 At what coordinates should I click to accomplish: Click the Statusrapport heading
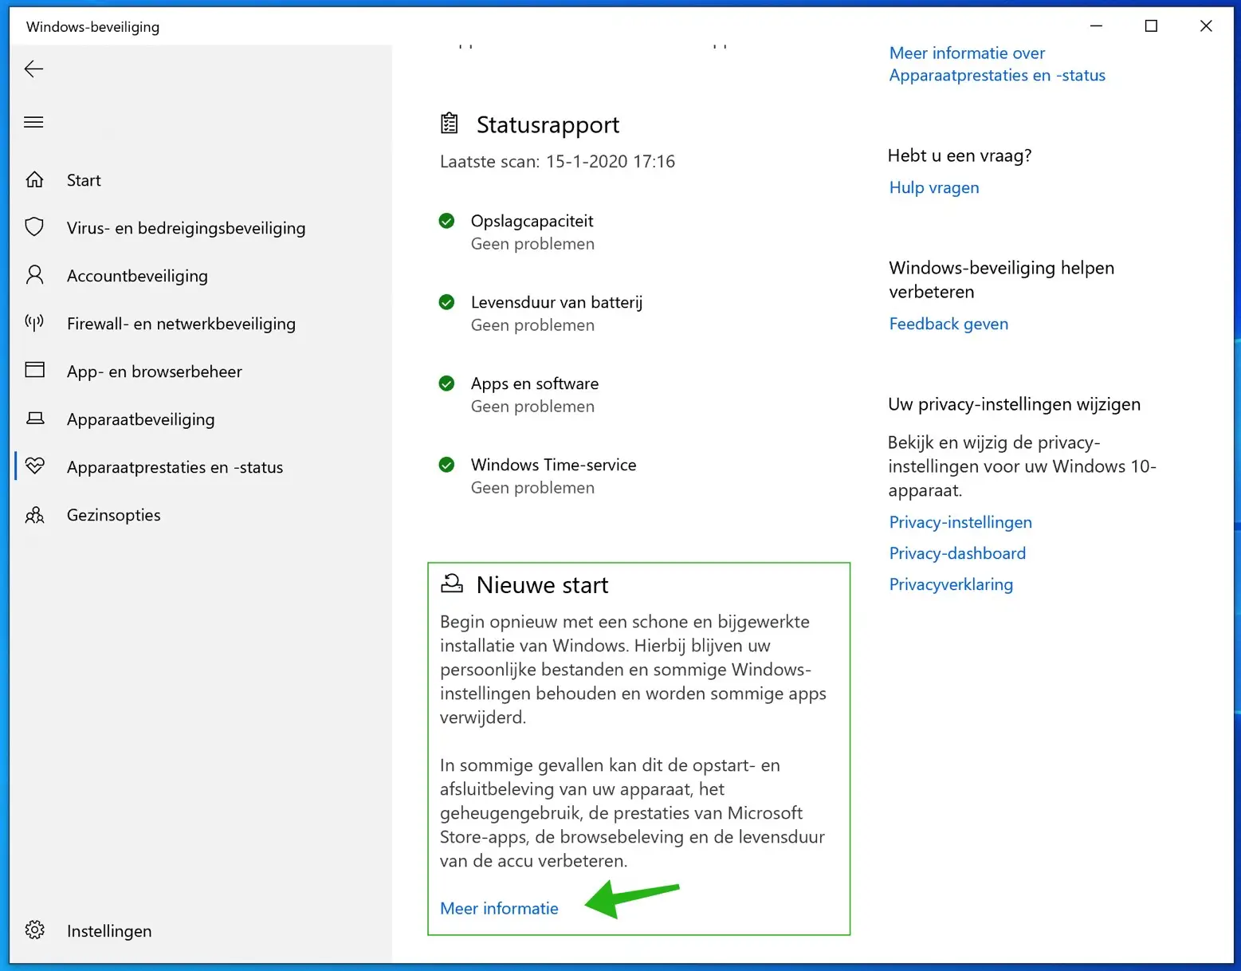click(x=548, y=124)
